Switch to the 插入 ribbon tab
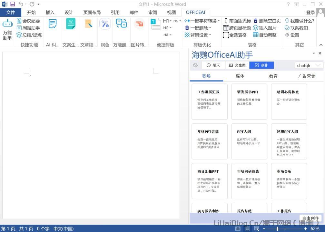This screenshot has height=232, width=325. [x=50, y=13]
